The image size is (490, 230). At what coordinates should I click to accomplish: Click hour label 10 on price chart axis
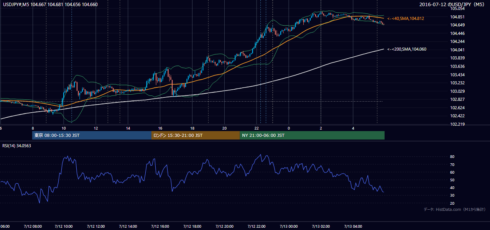(x=64, y=128)
